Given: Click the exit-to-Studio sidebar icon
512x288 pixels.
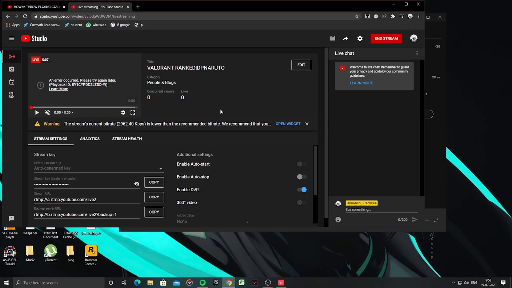Looking at the screenshot, I should [x=12, y=95].
